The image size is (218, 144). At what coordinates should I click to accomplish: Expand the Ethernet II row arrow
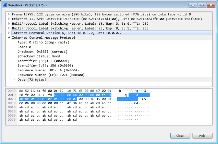(9, 19)
